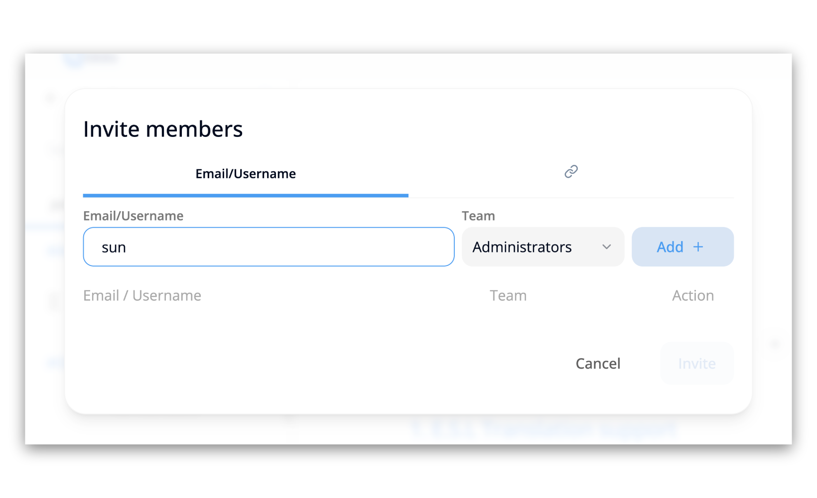Switch to the Email/Username tab
This screenshot has width=817, height=498.
(246, 174)
